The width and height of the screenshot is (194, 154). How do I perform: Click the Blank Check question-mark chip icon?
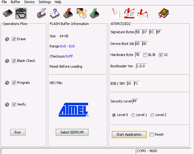point(55,13)
